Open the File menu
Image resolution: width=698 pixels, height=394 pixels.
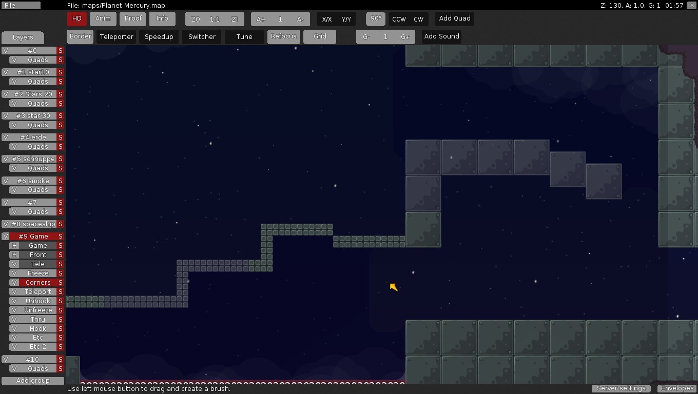pyautogui.click(x=21, y=5)
